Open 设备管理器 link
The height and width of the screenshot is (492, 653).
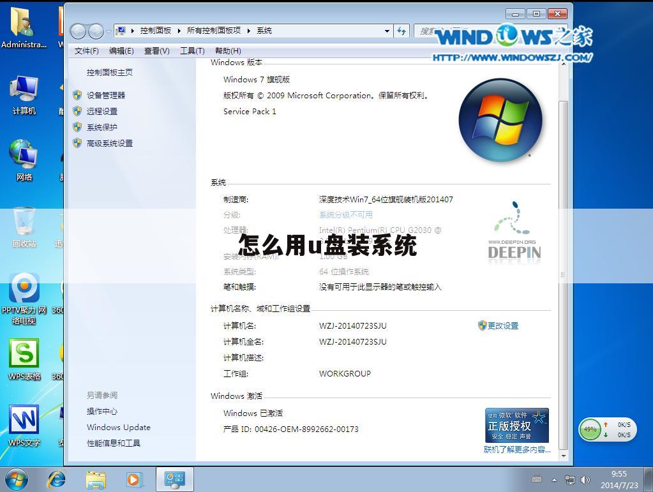pos(106,95)
